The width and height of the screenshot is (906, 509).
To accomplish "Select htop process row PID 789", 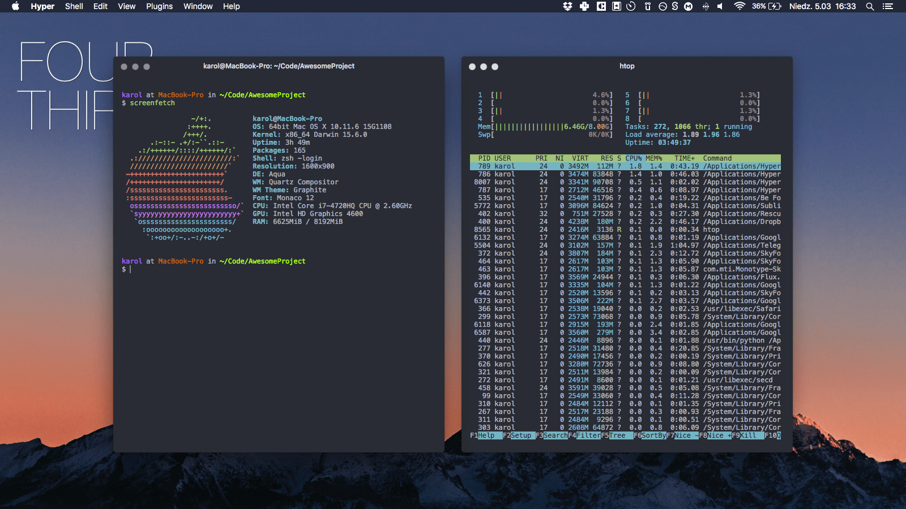I will 625,166.
